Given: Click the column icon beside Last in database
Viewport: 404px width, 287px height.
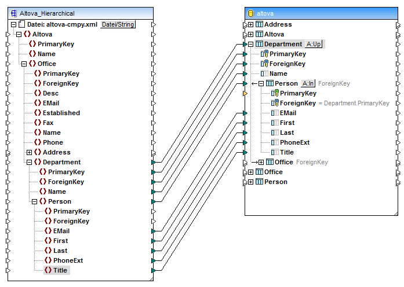Looking at the screenshot, I should click(x=275, y=133).
